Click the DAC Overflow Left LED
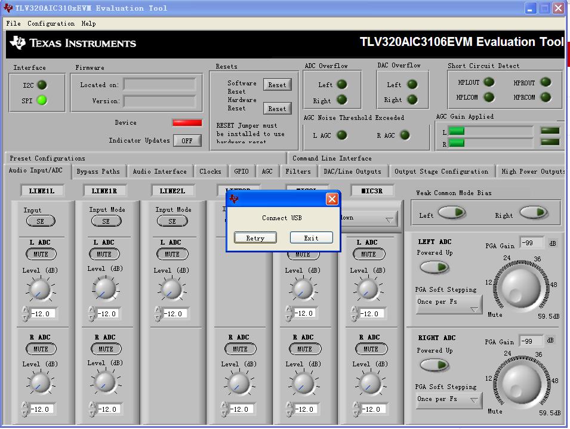 coord(412,84)
